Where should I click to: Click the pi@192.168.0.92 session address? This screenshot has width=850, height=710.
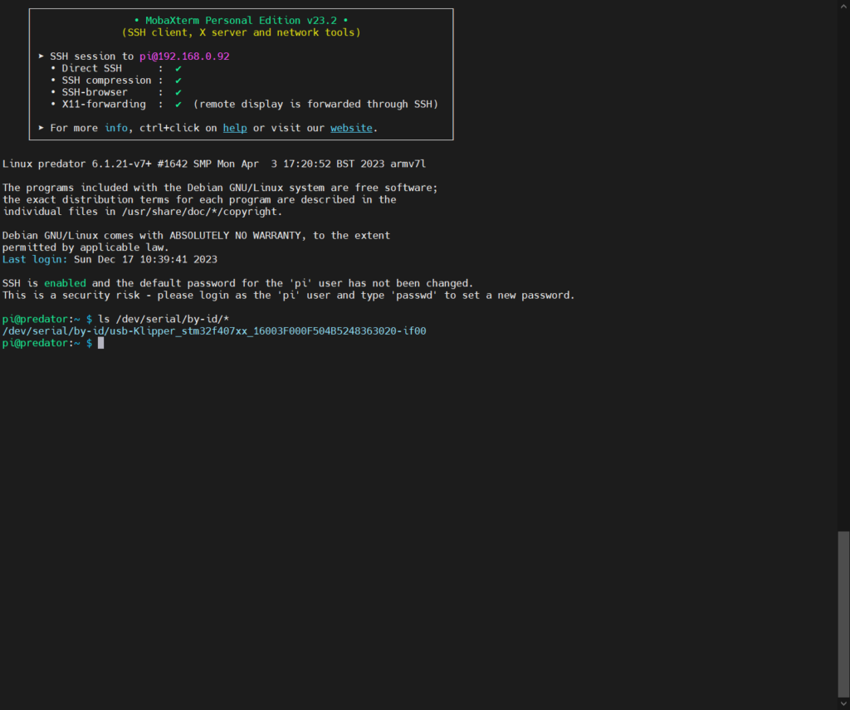tap(184, 56)
